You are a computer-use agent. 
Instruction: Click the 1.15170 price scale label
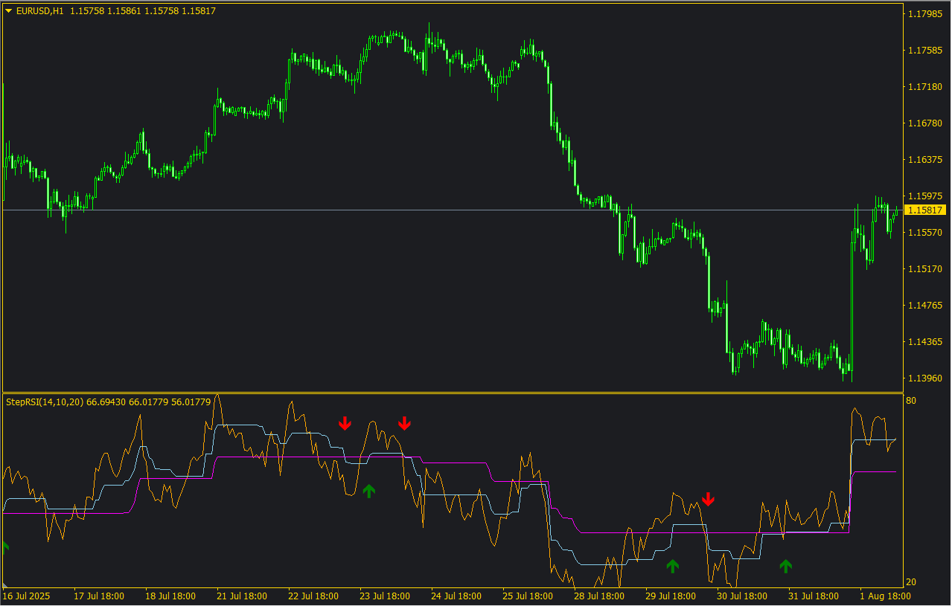tap(924, 269)
